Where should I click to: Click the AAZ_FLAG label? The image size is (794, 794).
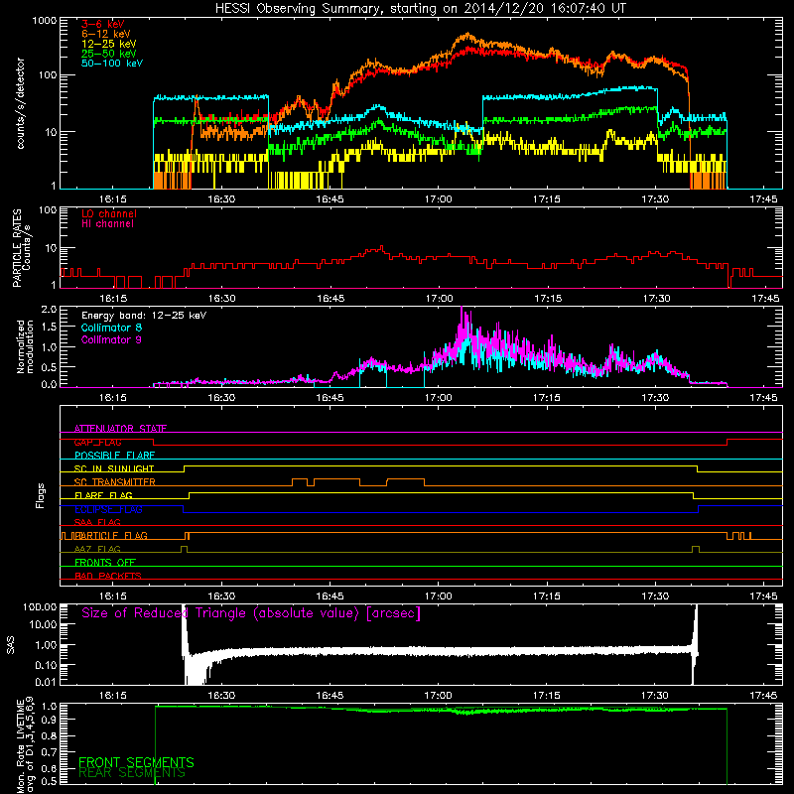tap(97, 549)
